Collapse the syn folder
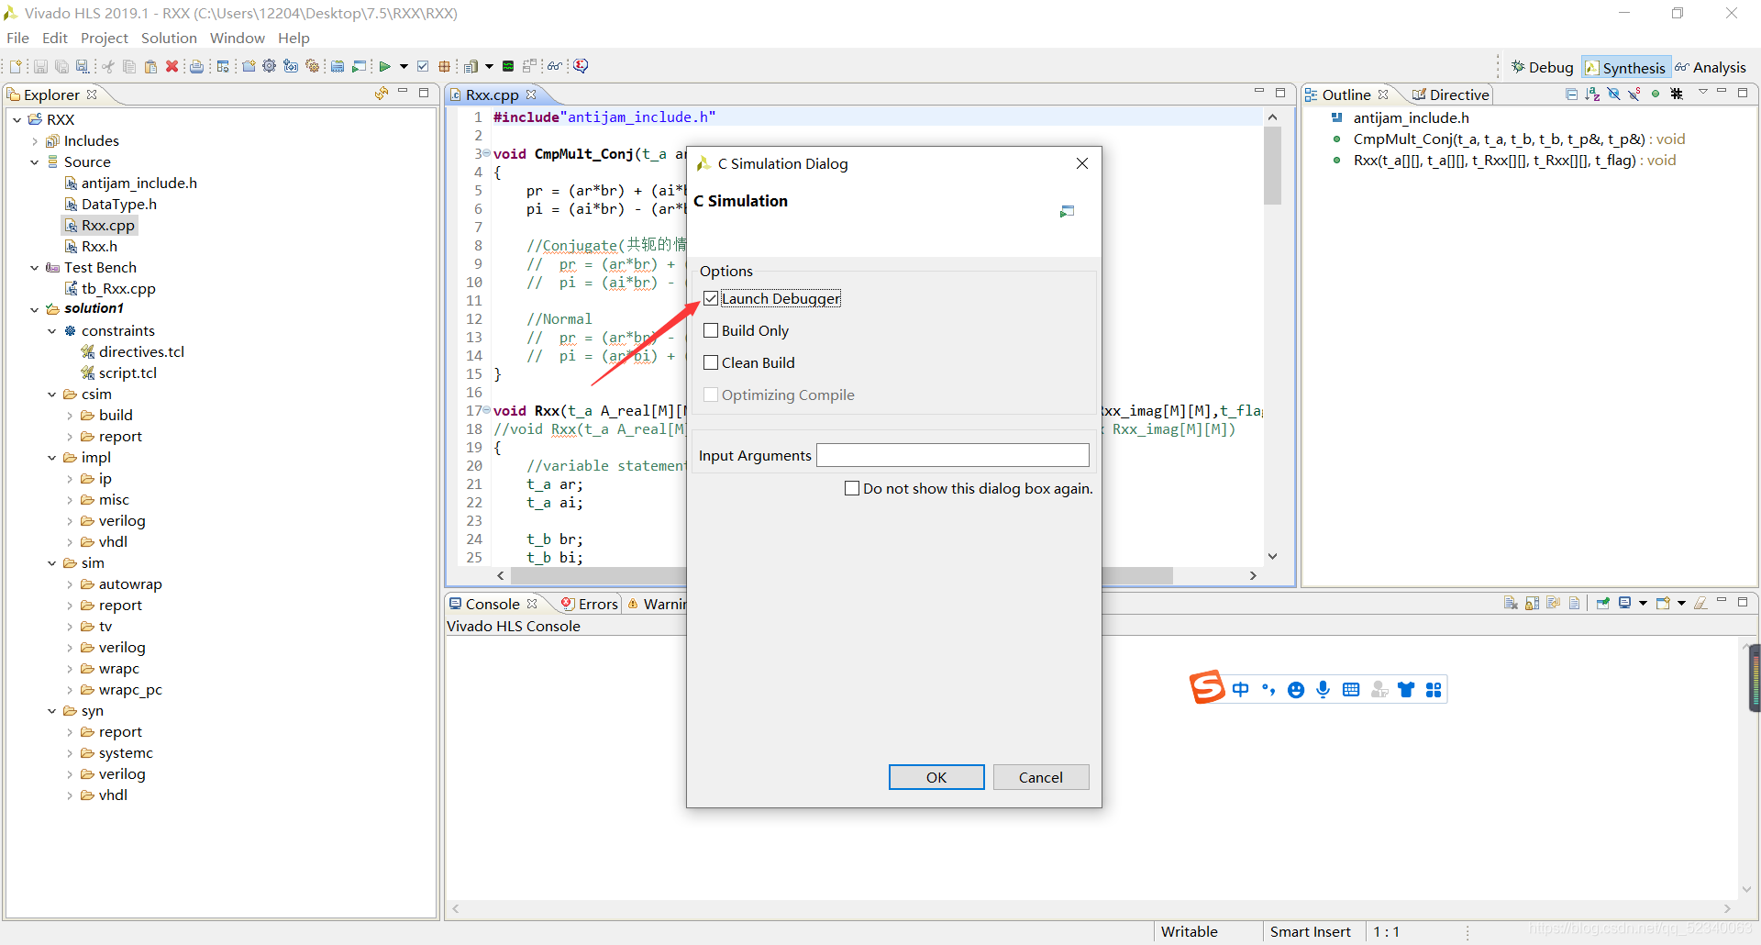 pos(52,711)
